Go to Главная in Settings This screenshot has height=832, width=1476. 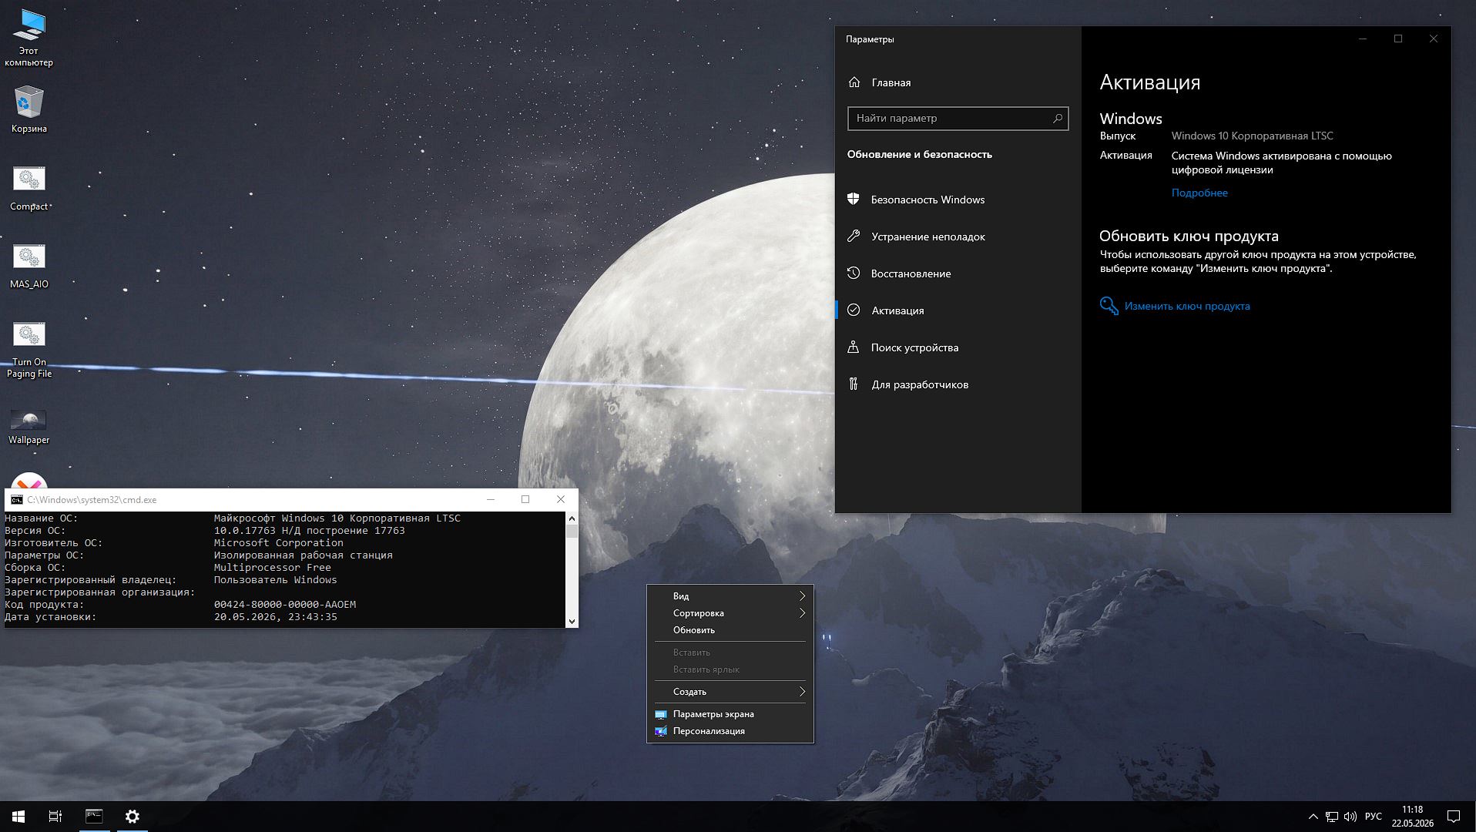[958, 82]
